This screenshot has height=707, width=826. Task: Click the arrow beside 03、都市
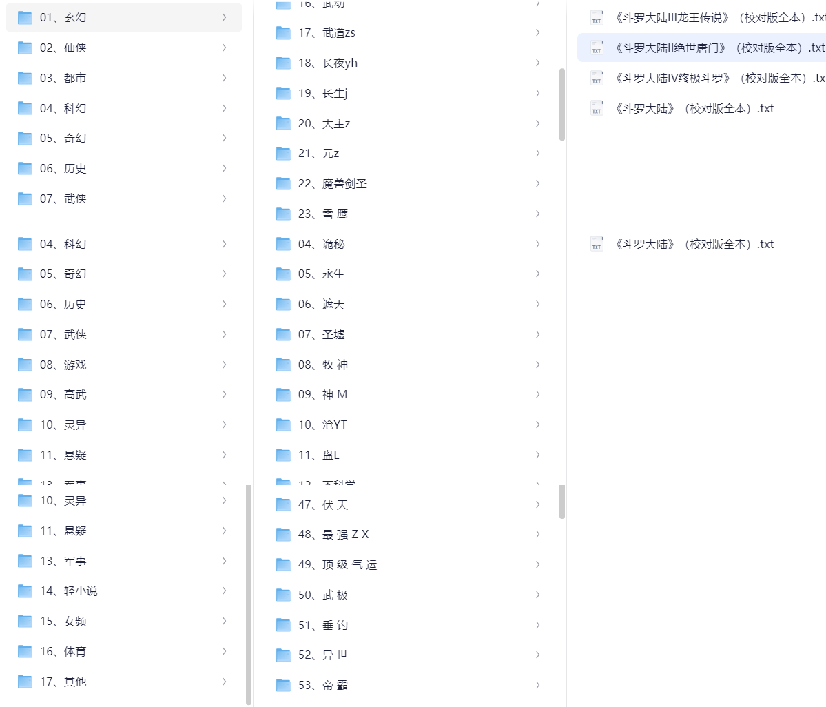225,78
